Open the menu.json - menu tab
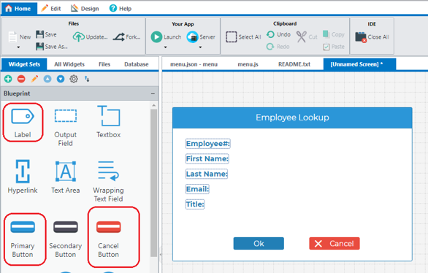 coord(194,64)
